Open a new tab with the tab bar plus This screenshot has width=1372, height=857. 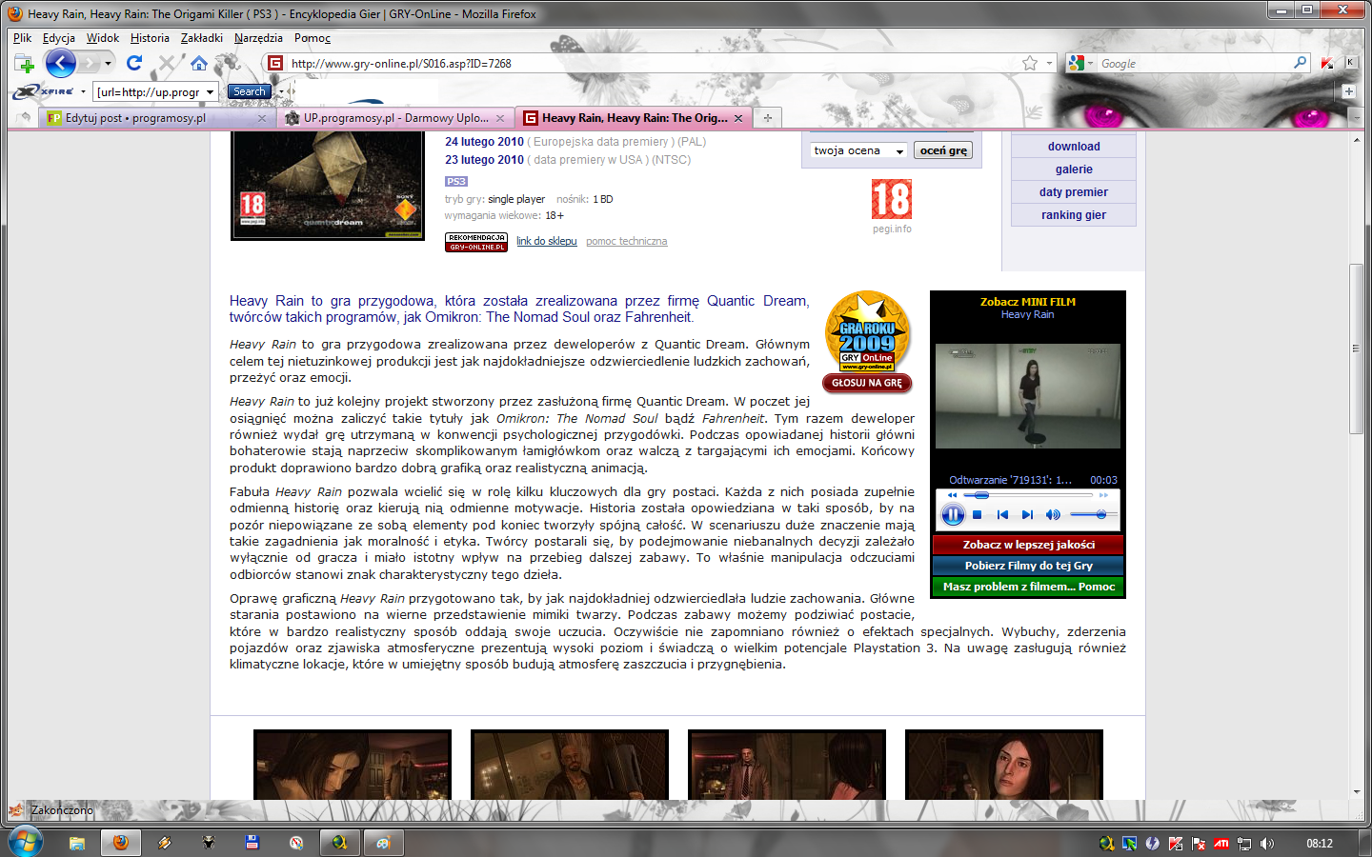tap(767, 118)
